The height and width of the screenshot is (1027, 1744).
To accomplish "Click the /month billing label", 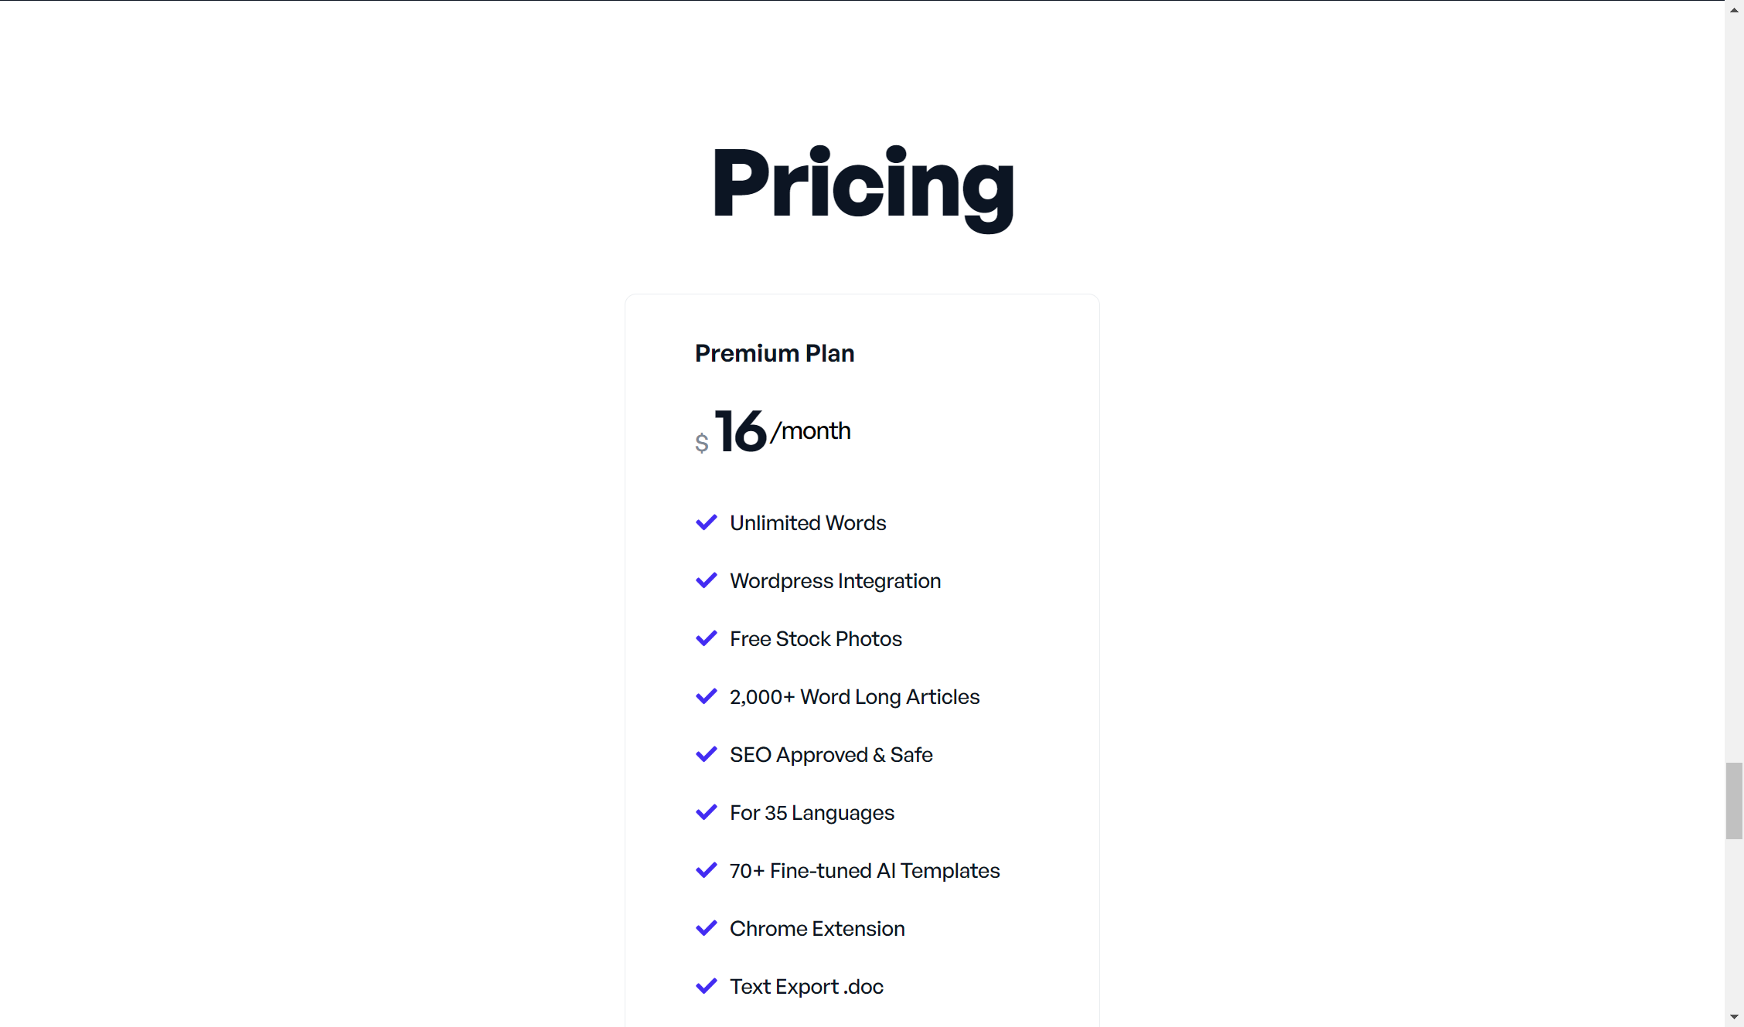I will 810,430.
